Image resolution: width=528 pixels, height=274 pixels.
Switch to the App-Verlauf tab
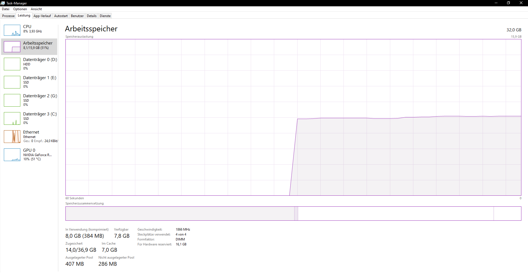click(42, 16)
